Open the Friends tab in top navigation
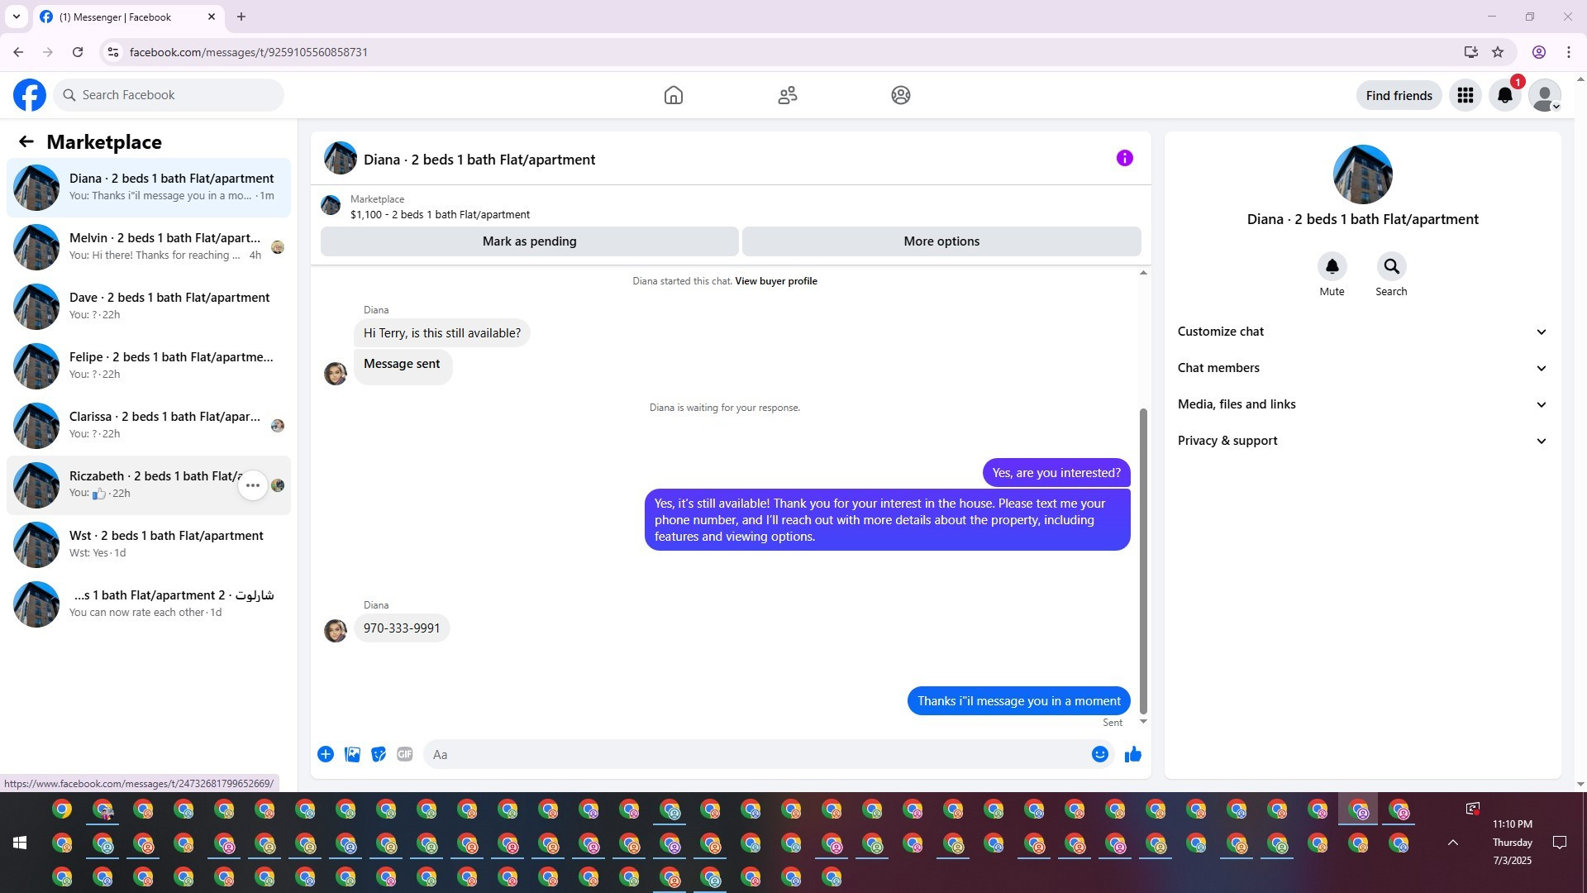The image size is (1587, 893). (787, 95)
